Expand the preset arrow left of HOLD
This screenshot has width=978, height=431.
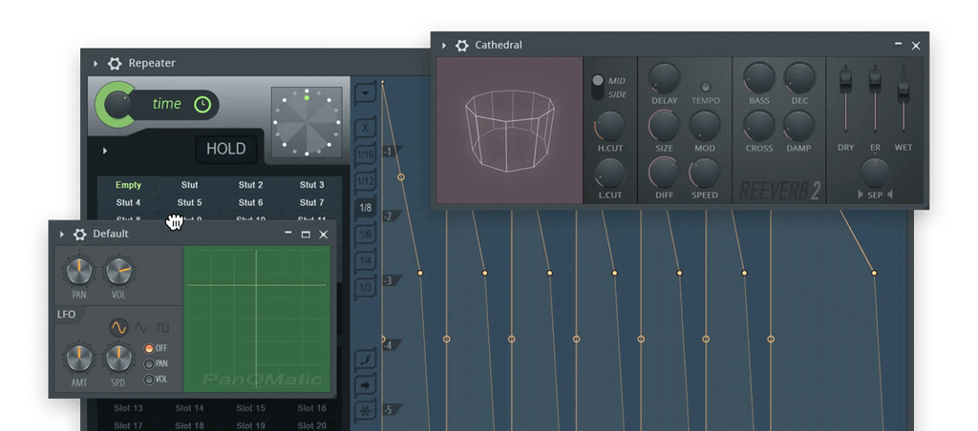[105, 151]
